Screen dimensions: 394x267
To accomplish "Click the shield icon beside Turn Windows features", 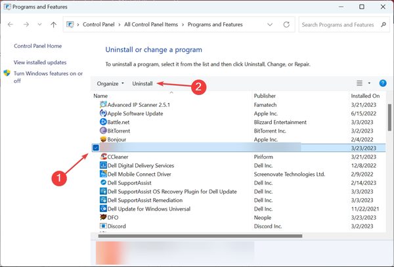I will click(7, 73).
